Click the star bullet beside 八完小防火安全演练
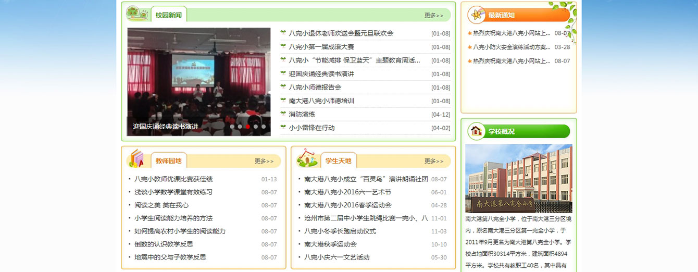The width and height of the screenshot is (698, 272). point(470,47)
